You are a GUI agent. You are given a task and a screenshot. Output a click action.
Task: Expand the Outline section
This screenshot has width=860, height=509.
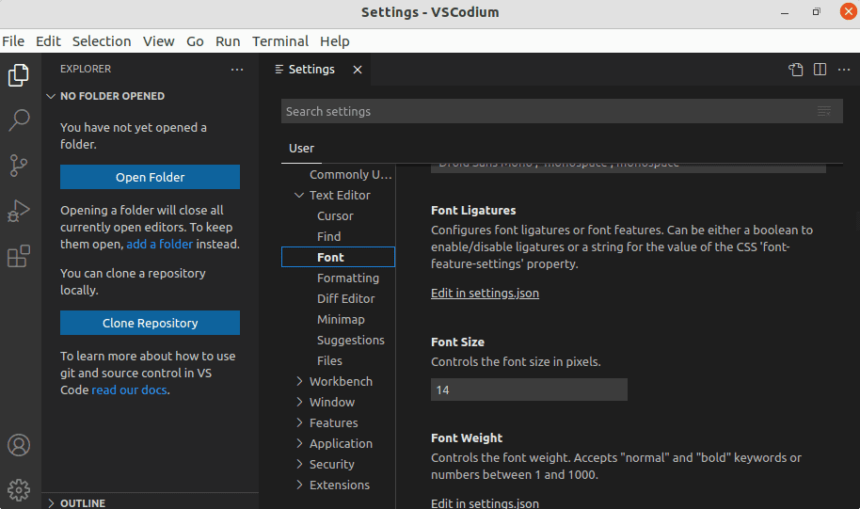pos(150,502)
